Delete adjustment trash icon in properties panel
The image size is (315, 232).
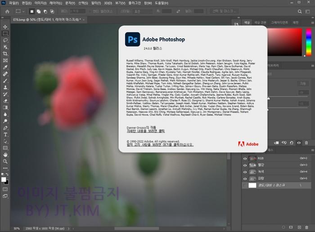[x=306, y=143]
